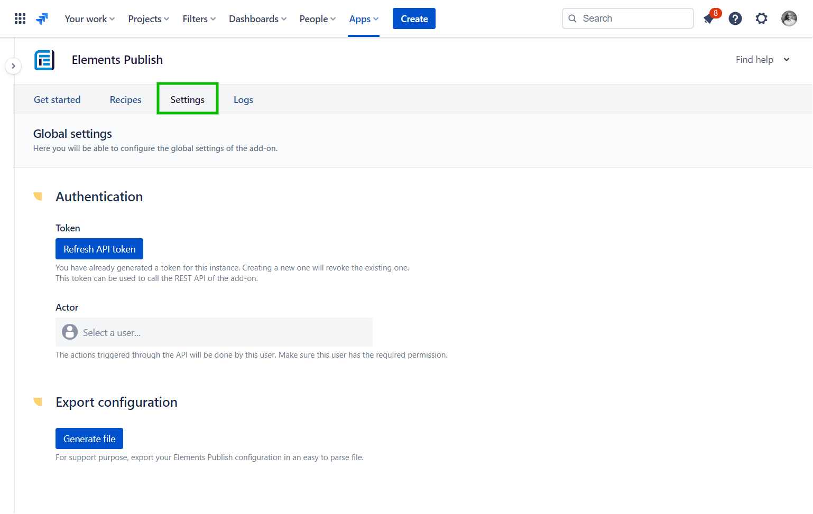Click the Create button

(414, 19)
